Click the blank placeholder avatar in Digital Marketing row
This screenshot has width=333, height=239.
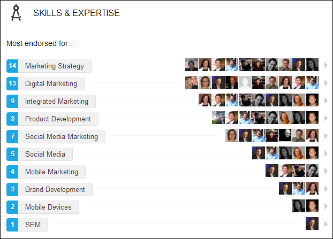pos(245,83)
